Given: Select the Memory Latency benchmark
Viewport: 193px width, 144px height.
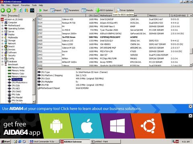Looking at the screenshot, I should pos(19,76).
